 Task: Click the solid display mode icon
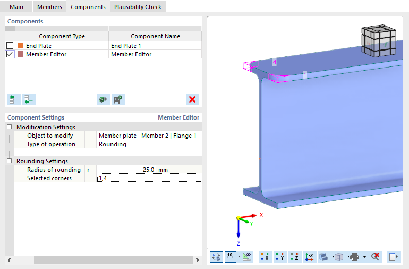click(x=323, y=257)
